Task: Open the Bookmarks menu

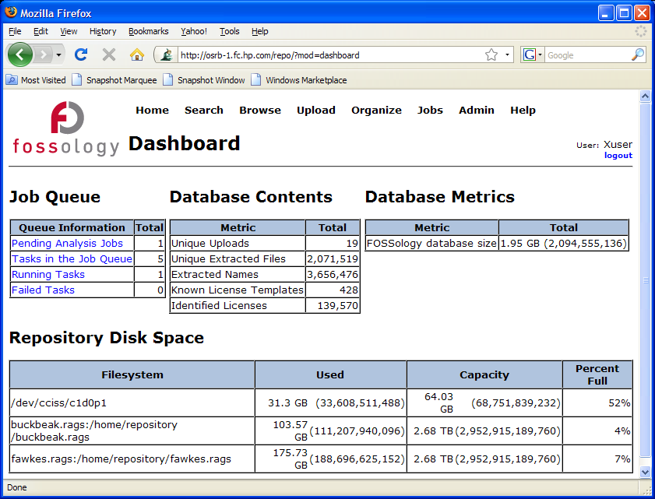Action: pos(148,31)
